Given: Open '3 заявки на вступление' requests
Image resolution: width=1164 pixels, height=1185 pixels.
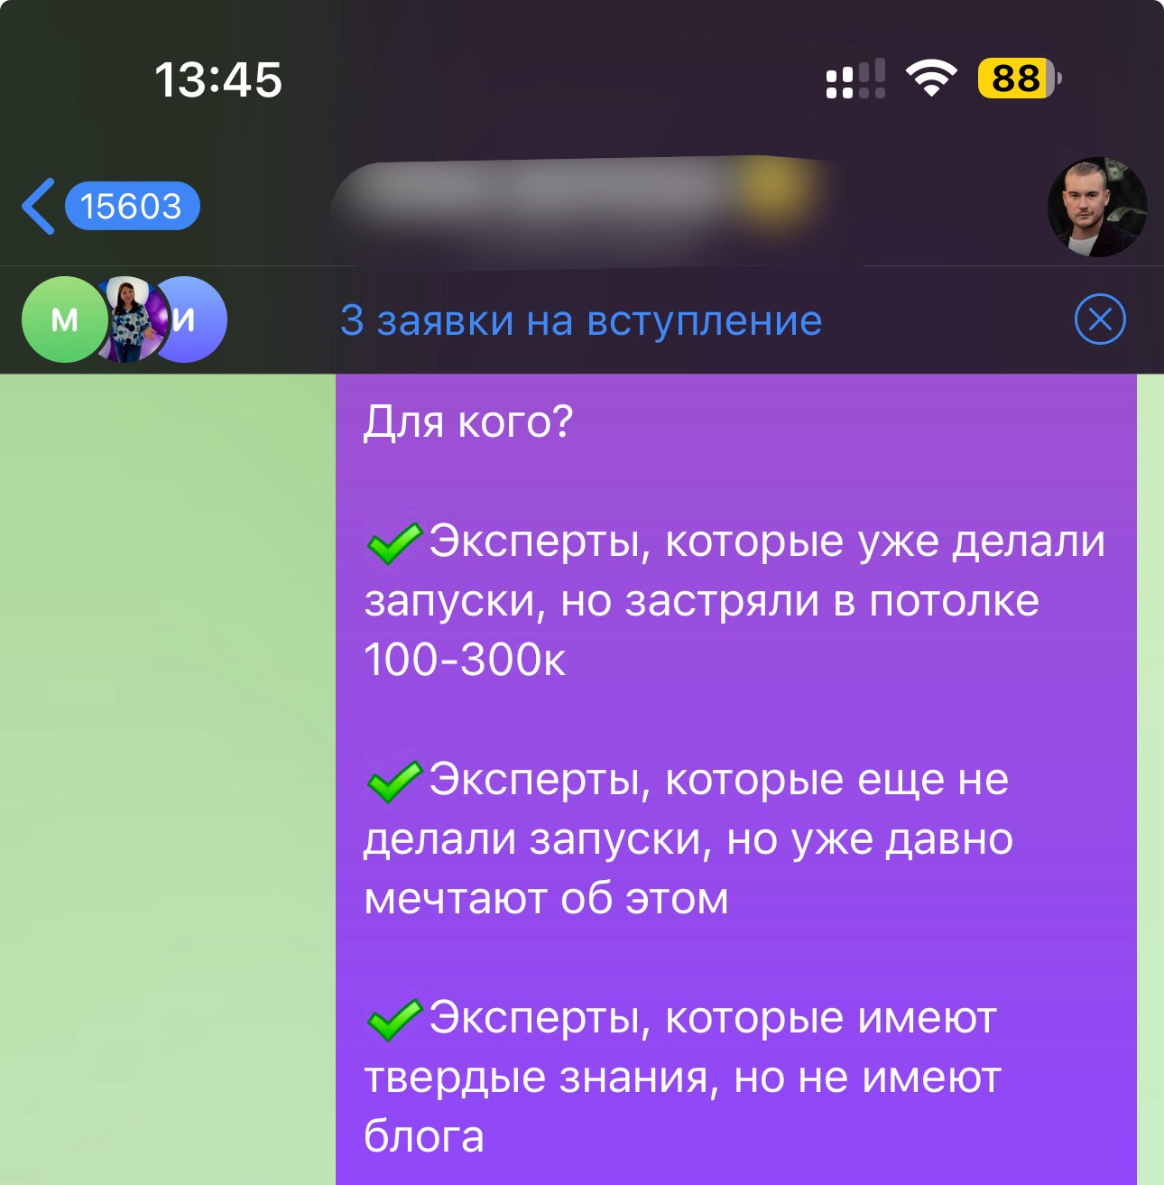Looking at the screenshot, I should pos(581,320).
